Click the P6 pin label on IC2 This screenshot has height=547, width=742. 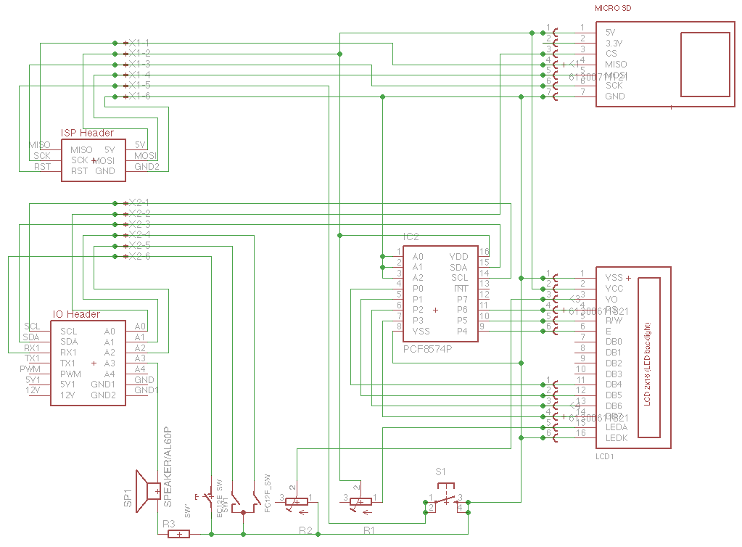(x=462, y=310)
